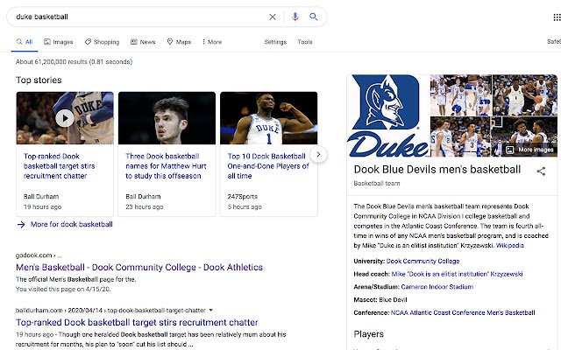The width and height of the screenshot is (561, 350).
Task: Switch to the News tab
Action: (143, 42)
